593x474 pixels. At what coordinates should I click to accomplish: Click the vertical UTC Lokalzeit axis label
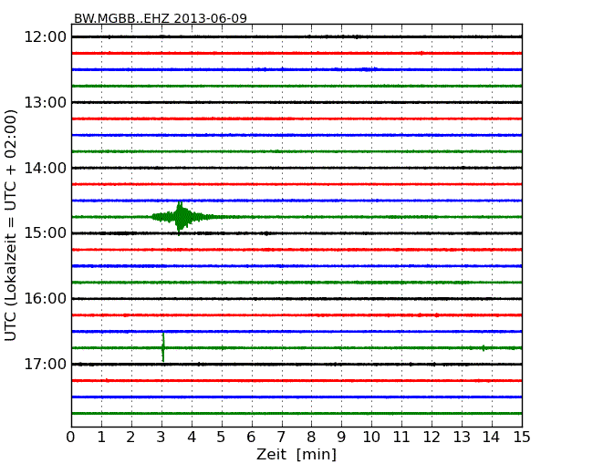pyautogui.click(x=11, y=225)
